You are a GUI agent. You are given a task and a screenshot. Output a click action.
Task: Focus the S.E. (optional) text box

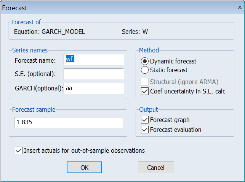(x=94, y=74)
